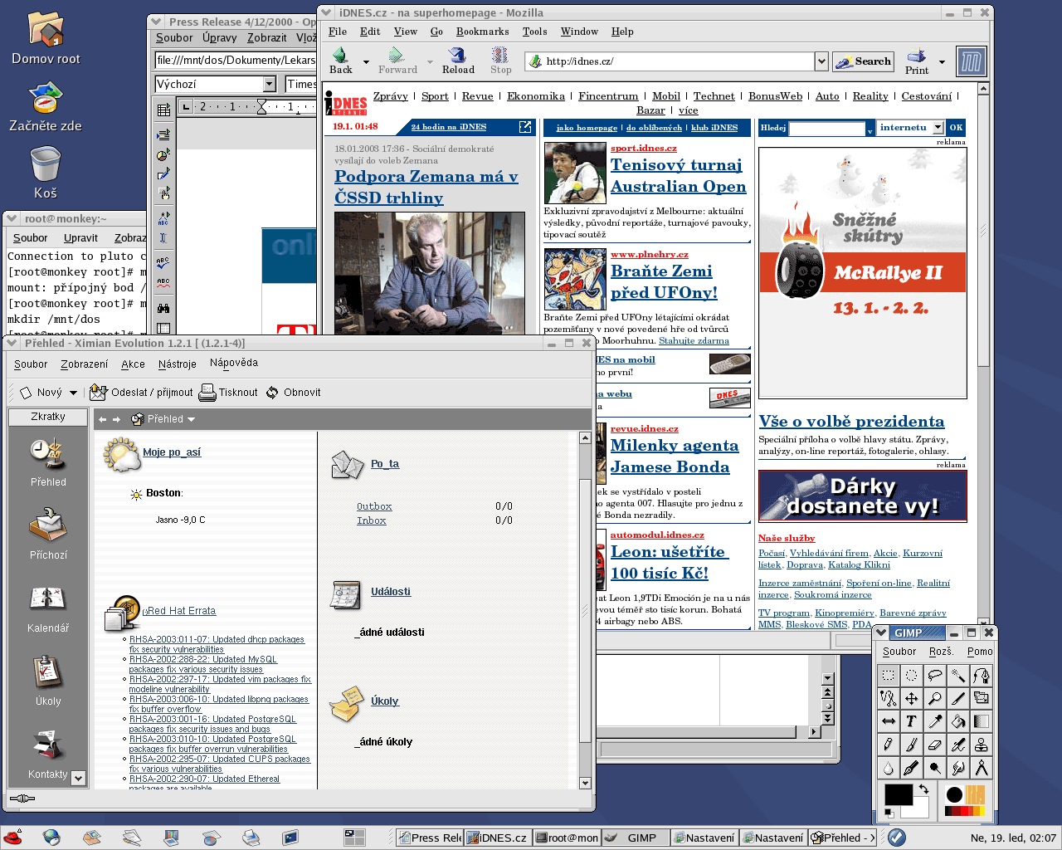Open Koš trash icon on the desktop
The width and height of the screenshot is (1062, 850).
point(46,173)
